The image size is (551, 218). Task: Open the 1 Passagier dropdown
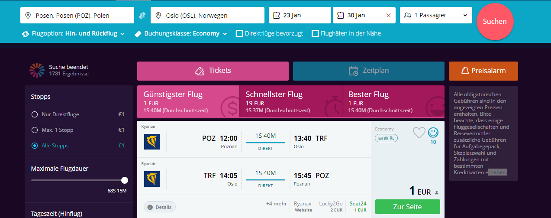click(x=436, y=15)
